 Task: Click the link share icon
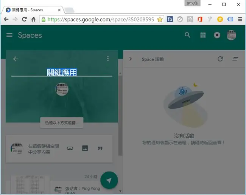[70, 148]
